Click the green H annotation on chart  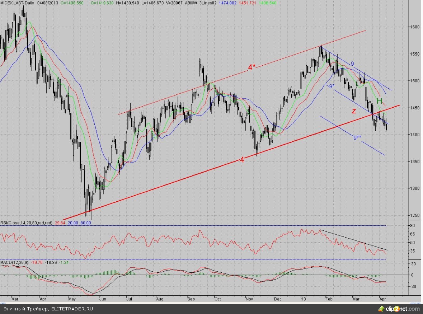point(379,101)
